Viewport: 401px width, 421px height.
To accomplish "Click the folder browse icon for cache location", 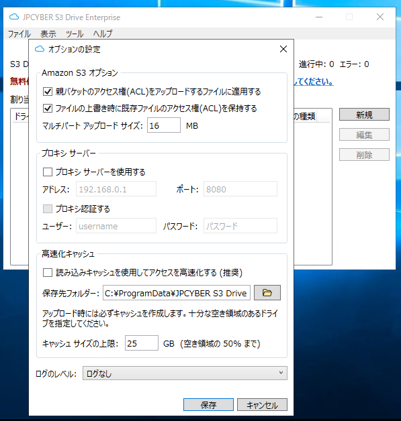I will pos(267,293).
